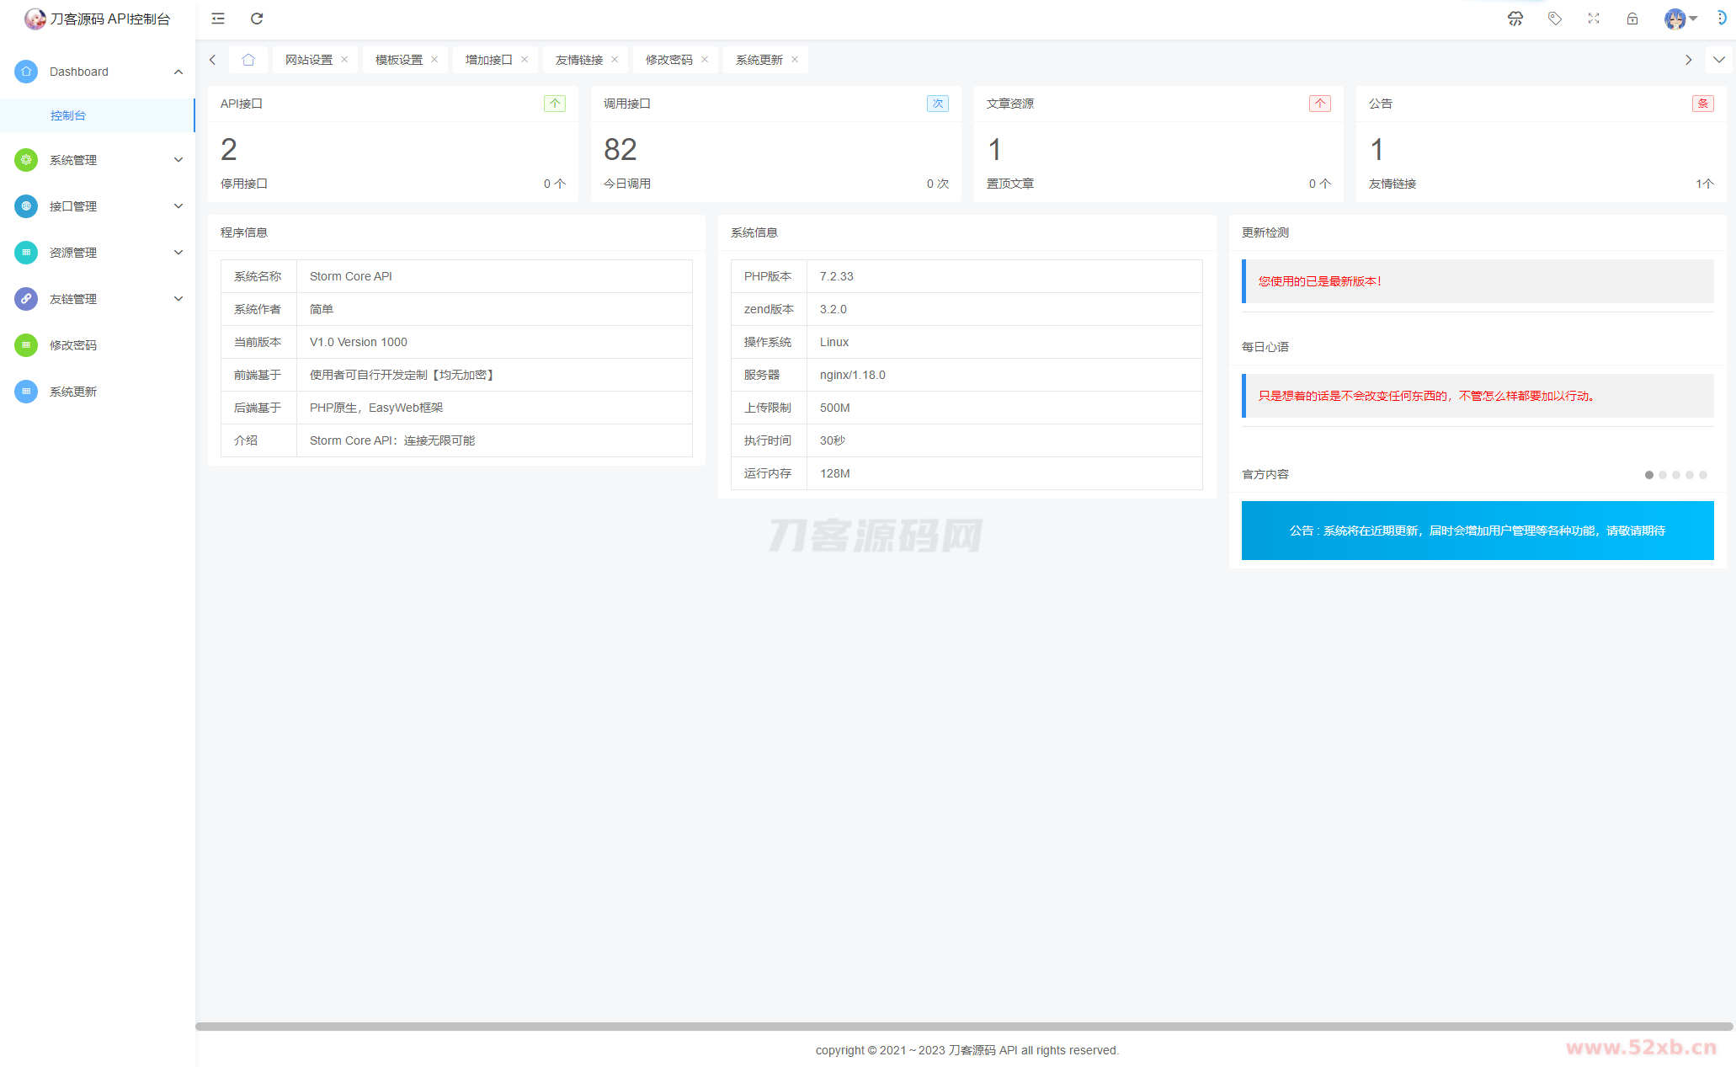Click the refresh icon in the header

(x=257, y=19)
